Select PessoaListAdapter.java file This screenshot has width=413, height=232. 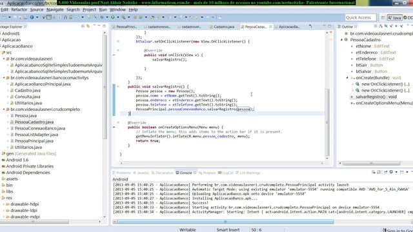[36, 135]
